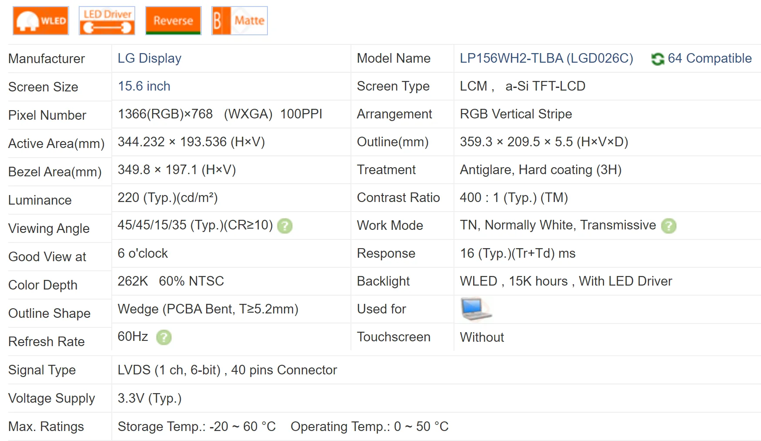Click the LED Driver badge icon
761x441 pixels.
[x=107, y=20]
